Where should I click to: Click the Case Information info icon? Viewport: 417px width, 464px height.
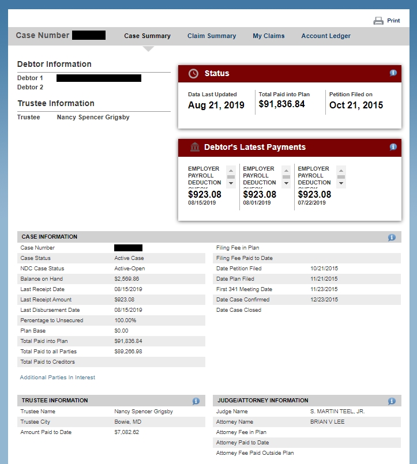click(392, 237)
